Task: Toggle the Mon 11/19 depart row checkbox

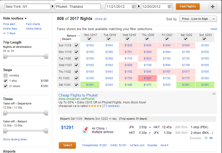Action: coord(76,52)
